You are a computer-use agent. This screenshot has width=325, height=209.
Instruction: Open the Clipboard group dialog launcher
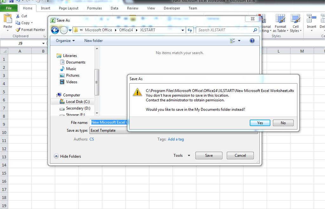(44, 36)
